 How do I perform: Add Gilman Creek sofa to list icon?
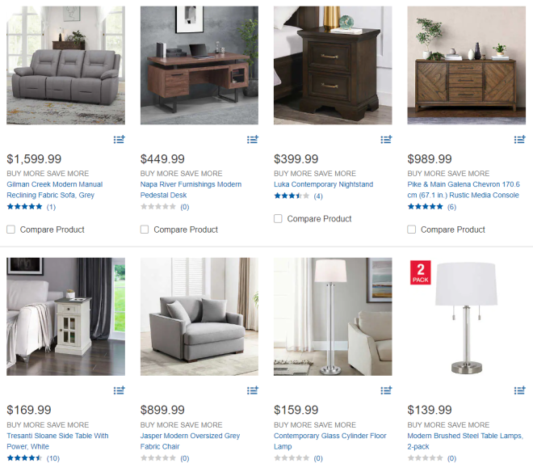pos(119,139)
